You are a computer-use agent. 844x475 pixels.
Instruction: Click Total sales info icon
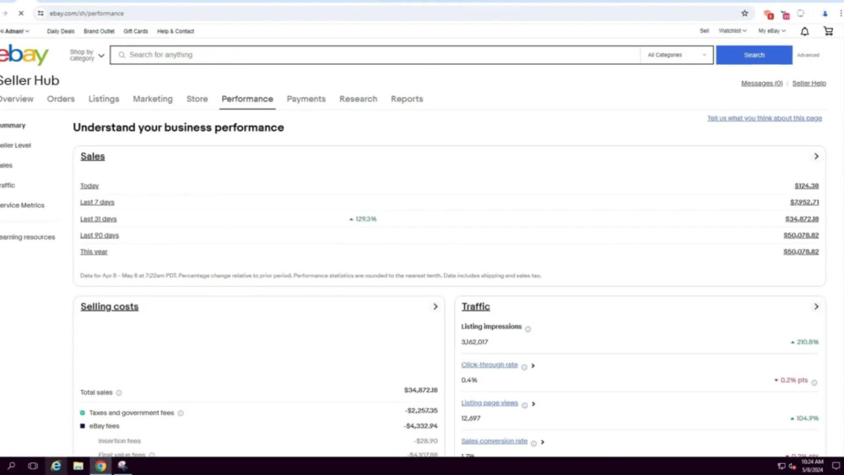[119, 392]
